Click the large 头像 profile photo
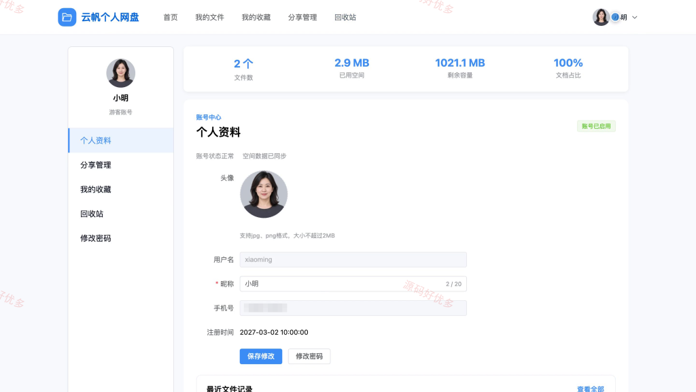696x392 pixels. (264, 194)
